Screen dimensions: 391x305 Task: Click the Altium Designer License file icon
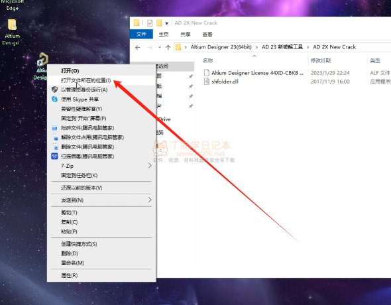click(207, 72)
